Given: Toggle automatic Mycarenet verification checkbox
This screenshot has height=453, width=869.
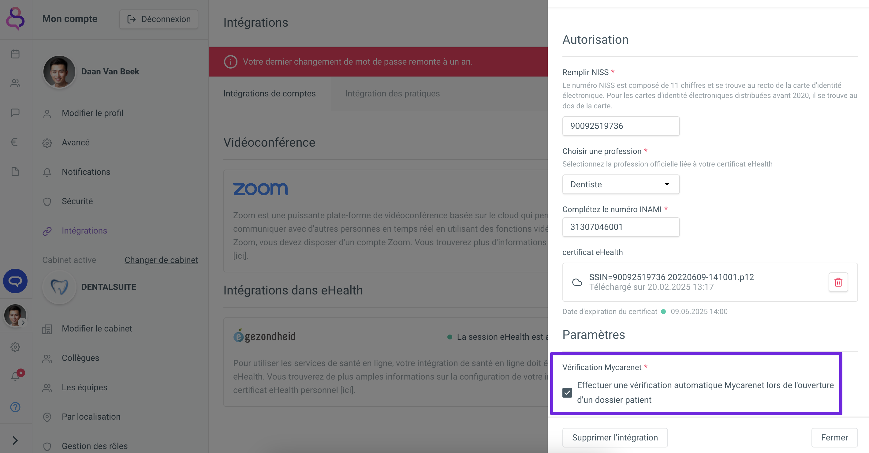Looking at the screenshot, I should (567, 393).
